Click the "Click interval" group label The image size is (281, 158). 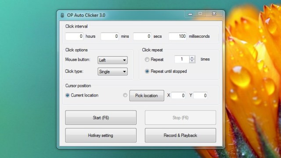(x=76, y=26)
